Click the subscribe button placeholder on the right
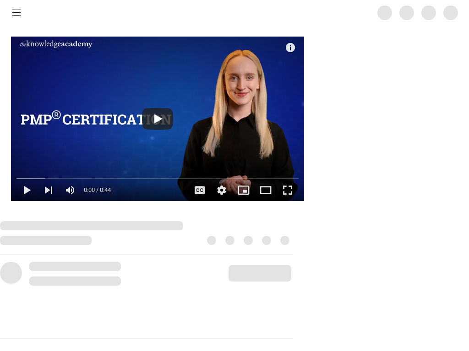This screenshot has width=469, height=351. click(260, 273)
